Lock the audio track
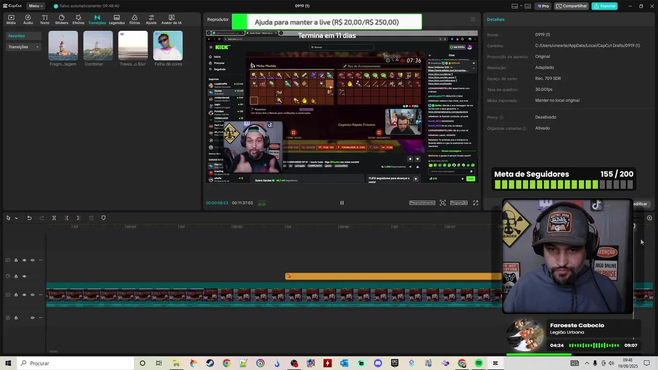658x370 pixels. click(16, 318)
